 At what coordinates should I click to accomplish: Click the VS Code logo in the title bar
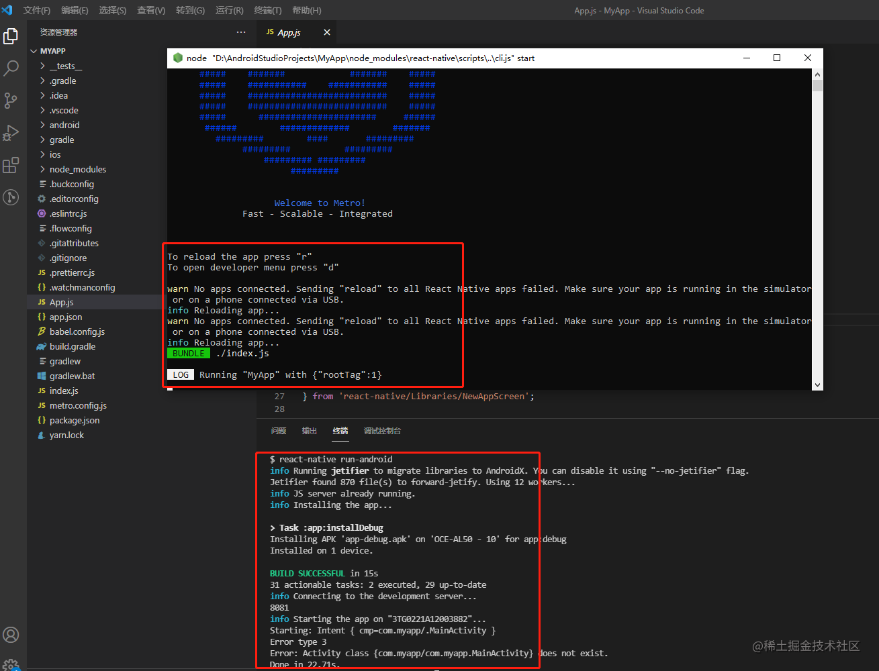point(7,10)
